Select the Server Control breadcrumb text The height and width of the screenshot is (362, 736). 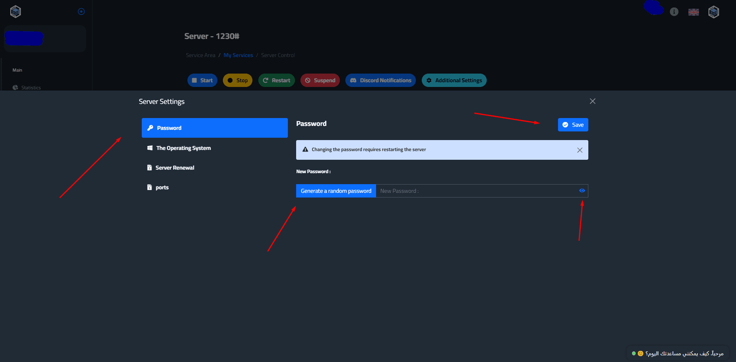278,55
